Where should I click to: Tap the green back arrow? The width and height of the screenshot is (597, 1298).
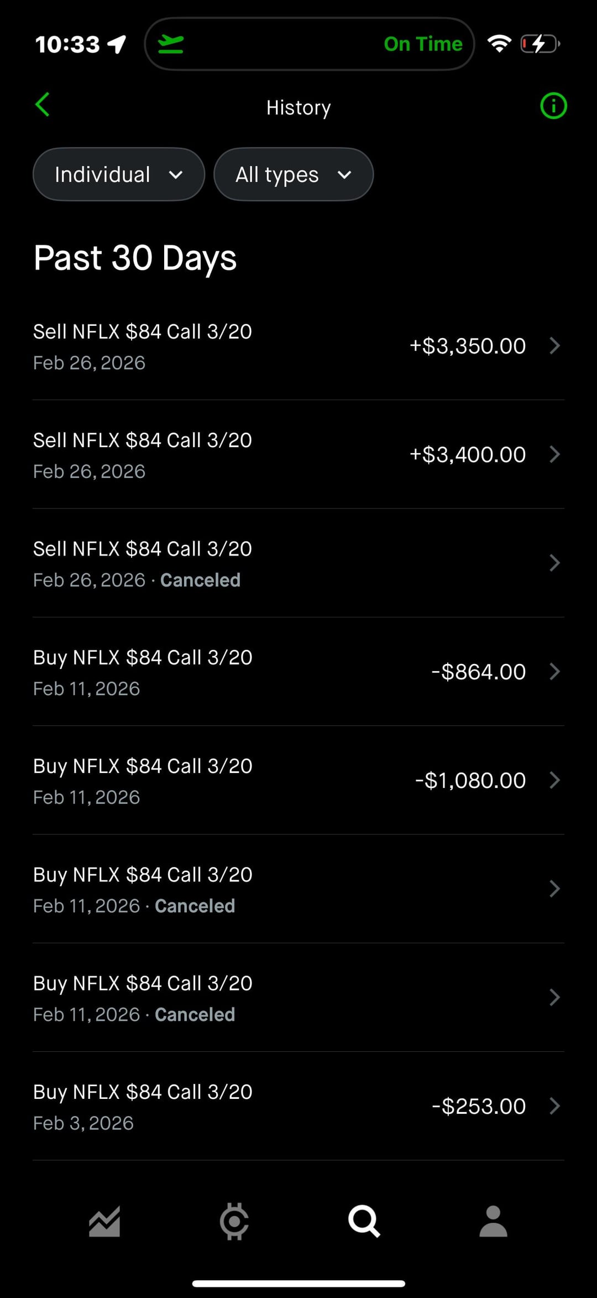pos(43,105)
